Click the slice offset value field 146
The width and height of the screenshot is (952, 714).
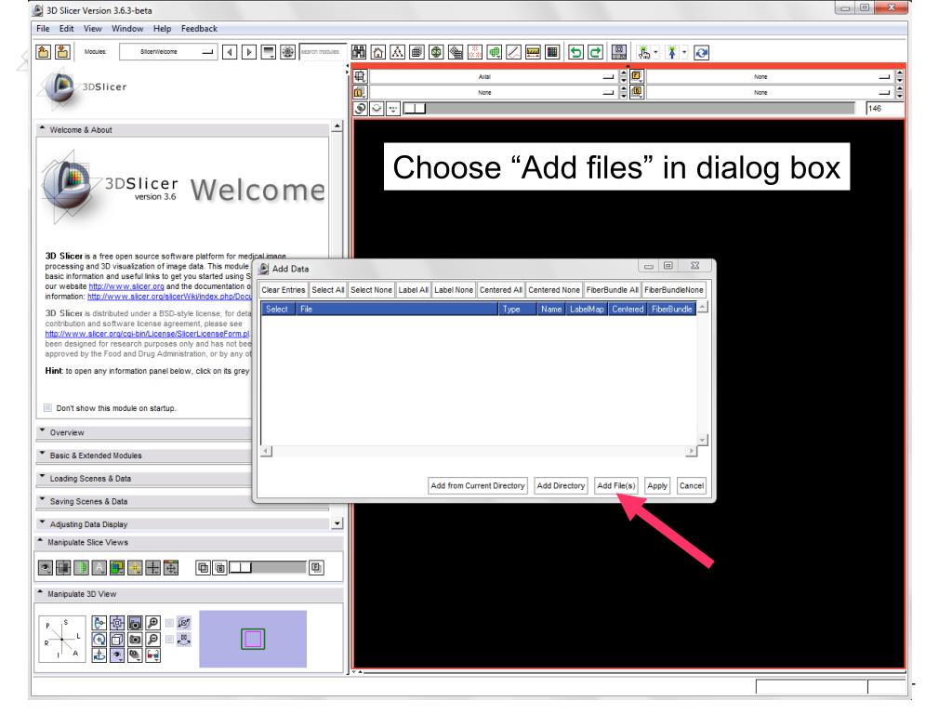coord(884,109)
